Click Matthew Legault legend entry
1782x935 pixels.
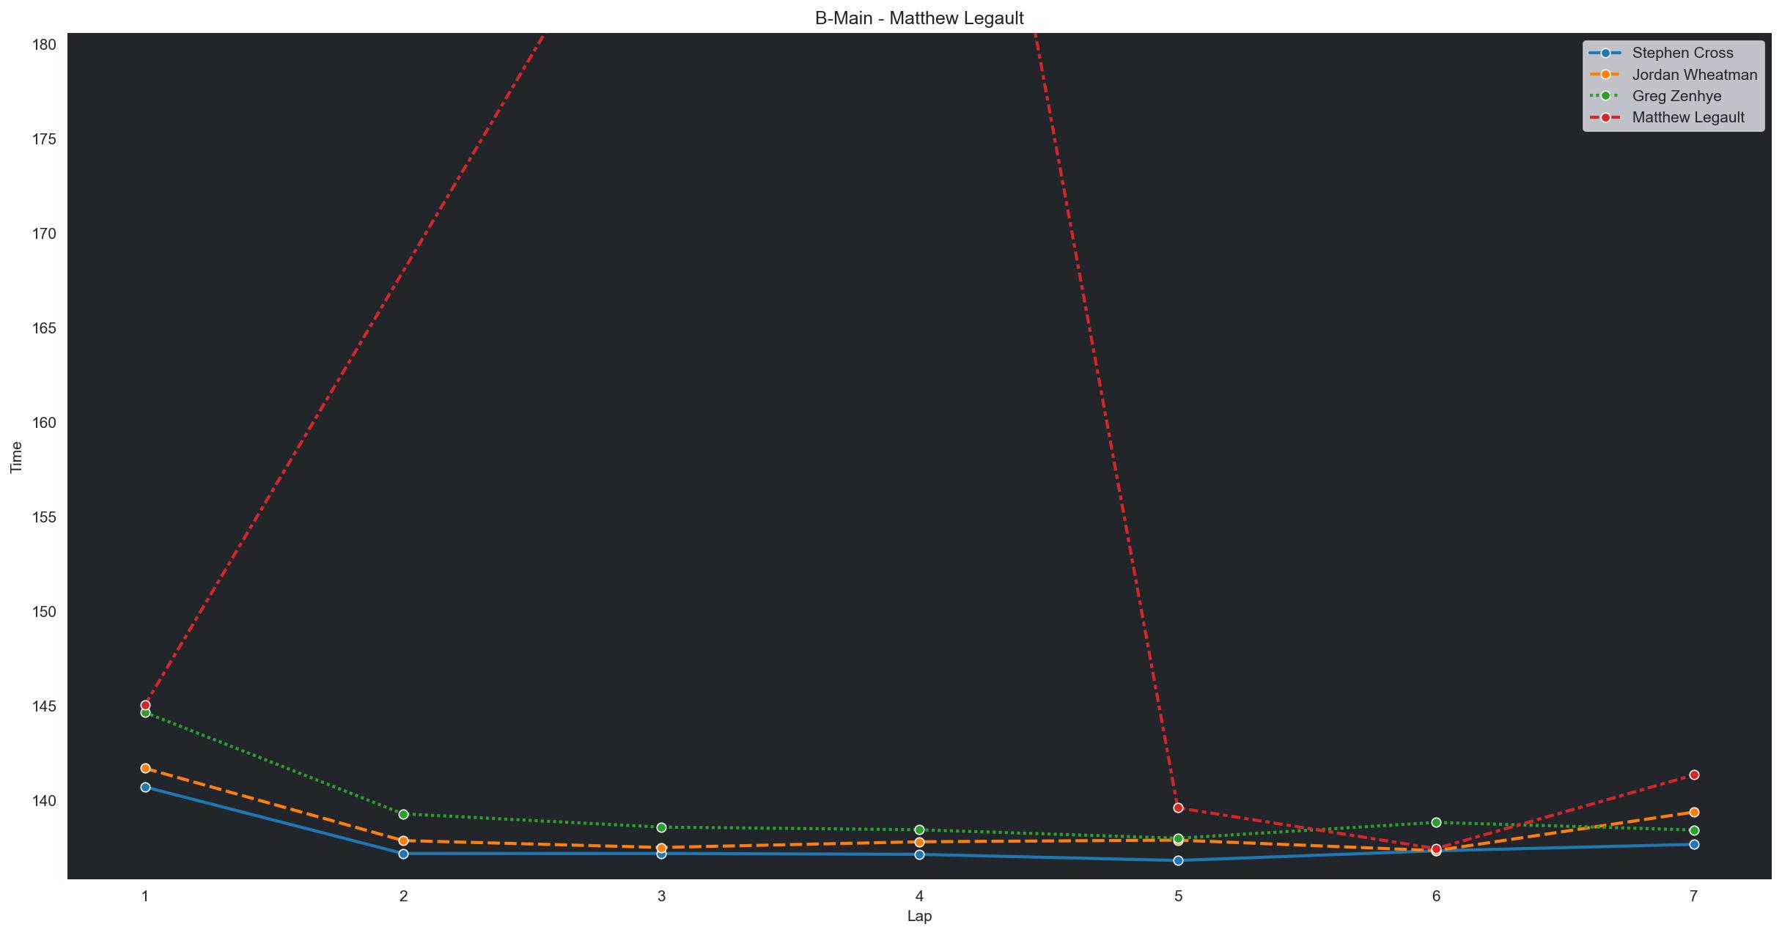[1687, 117]
